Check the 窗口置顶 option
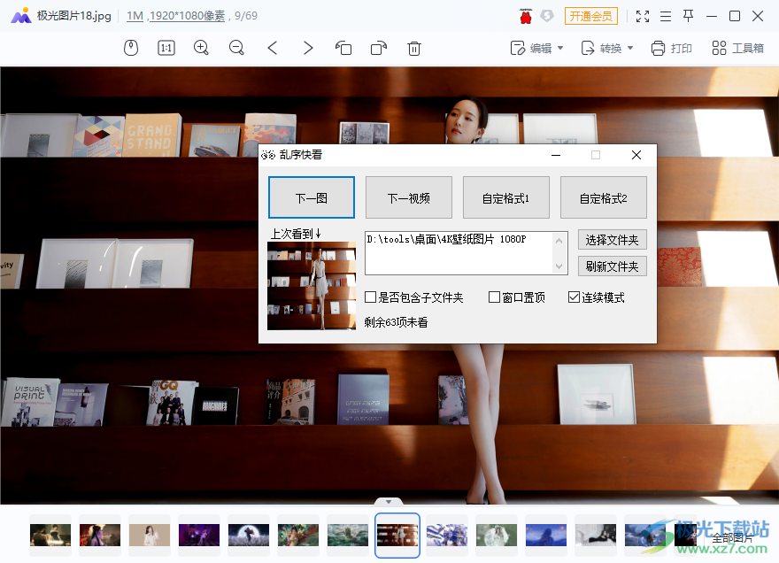The width and height of the screenshot is (779, 563). pyautogui.click(x=494, y=297)
